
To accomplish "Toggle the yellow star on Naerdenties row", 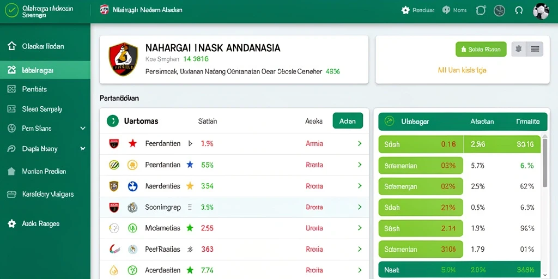I will click(190, 186).
